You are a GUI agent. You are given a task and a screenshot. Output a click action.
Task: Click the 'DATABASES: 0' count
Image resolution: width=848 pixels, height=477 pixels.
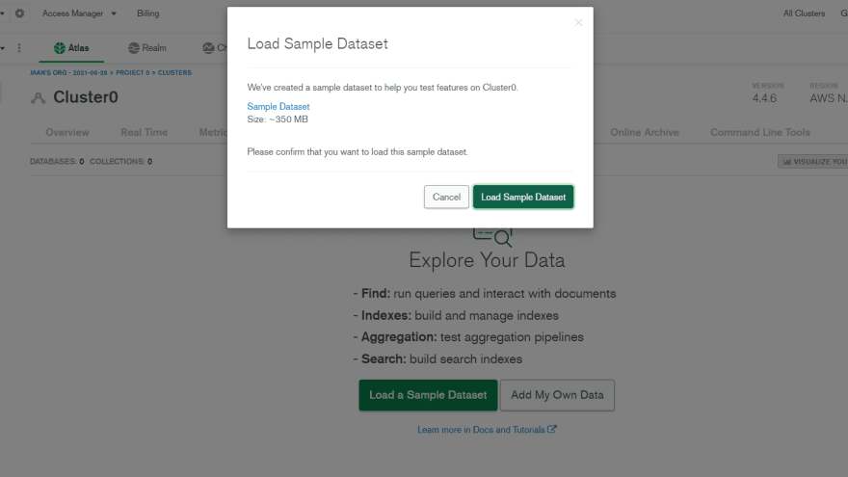[57, 161]
